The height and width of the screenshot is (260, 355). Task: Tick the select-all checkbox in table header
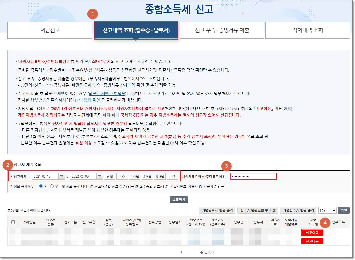pos(13,222)
